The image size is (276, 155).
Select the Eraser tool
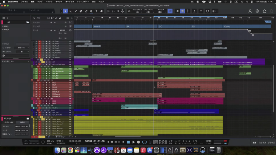tap(80, 11)
